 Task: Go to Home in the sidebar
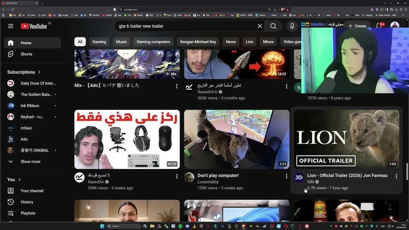[x=33, y=43]
